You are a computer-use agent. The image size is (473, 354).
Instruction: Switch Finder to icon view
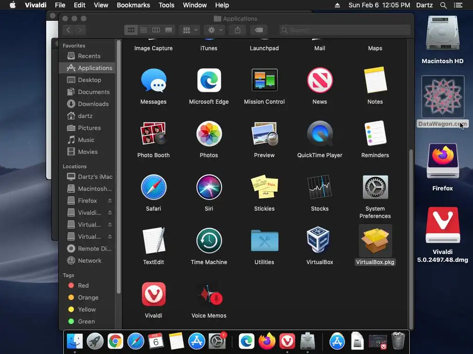[131, 30]
